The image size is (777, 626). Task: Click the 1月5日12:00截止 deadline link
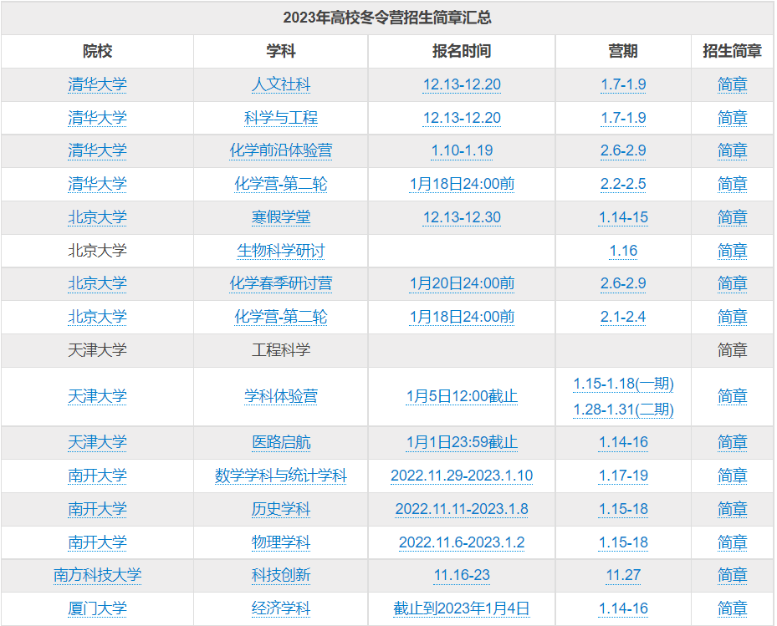(x=462, y=396)
